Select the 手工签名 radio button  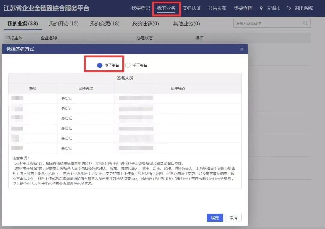click(x=128, y=65)
